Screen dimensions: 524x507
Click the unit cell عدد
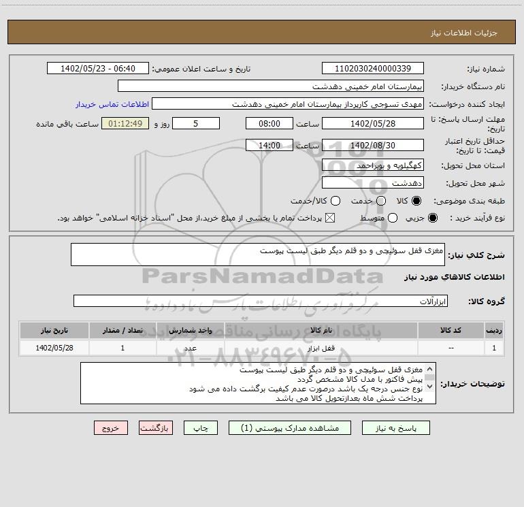[x=190, y=348]
